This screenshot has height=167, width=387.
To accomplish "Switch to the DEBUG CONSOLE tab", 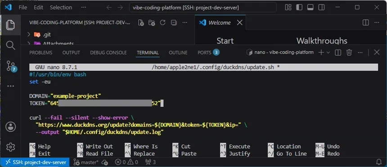I will pyautogui.click(x=108, y=53).
